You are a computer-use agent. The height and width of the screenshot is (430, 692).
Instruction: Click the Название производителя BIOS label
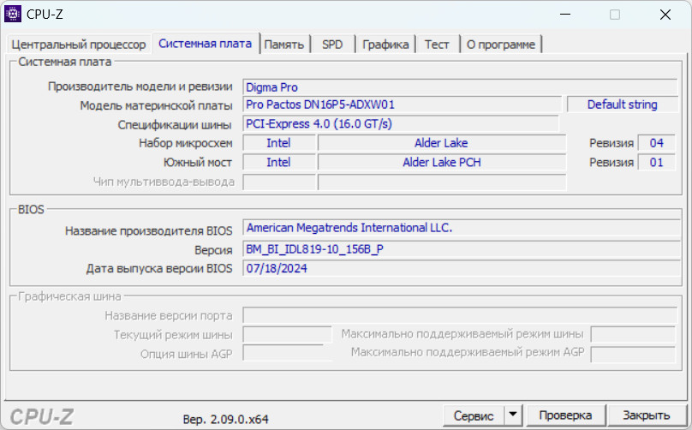(148, 231)
